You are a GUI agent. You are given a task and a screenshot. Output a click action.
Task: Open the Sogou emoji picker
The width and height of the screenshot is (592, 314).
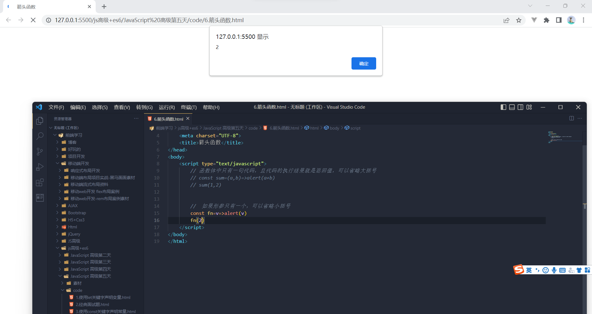coord(545,270)
